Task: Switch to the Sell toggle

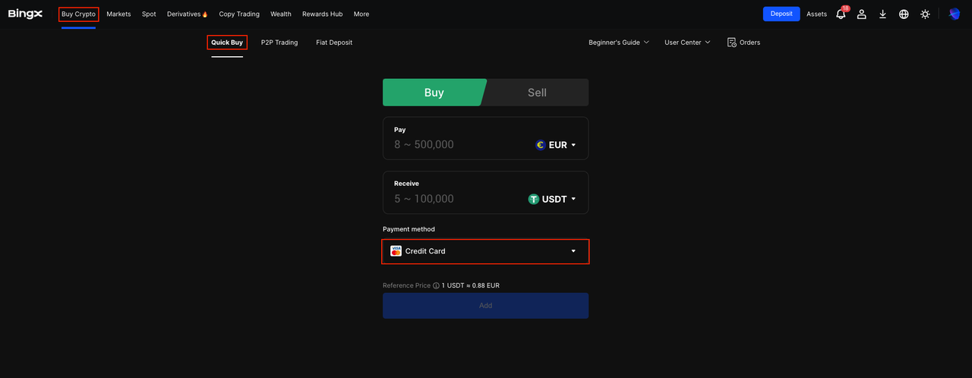Action: coord(537,93)
